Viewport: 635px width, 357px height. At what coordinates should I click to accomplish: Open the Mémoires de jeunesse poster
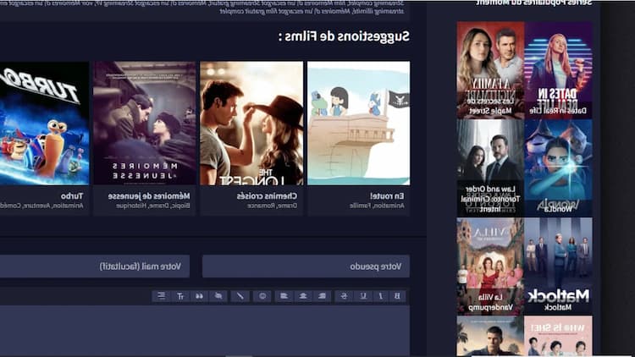pyautogui.click(x=145, y=124)
